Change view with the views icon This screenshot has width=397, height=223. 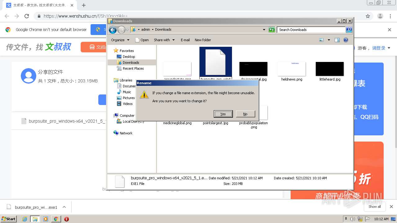[x=321, y=40]
